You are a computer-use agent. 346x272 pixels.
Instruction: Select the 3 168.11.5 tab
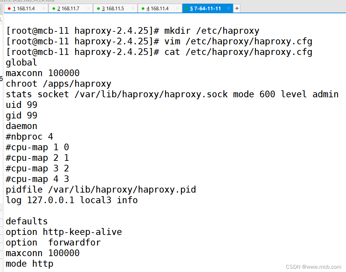click(x=114, y=8)
